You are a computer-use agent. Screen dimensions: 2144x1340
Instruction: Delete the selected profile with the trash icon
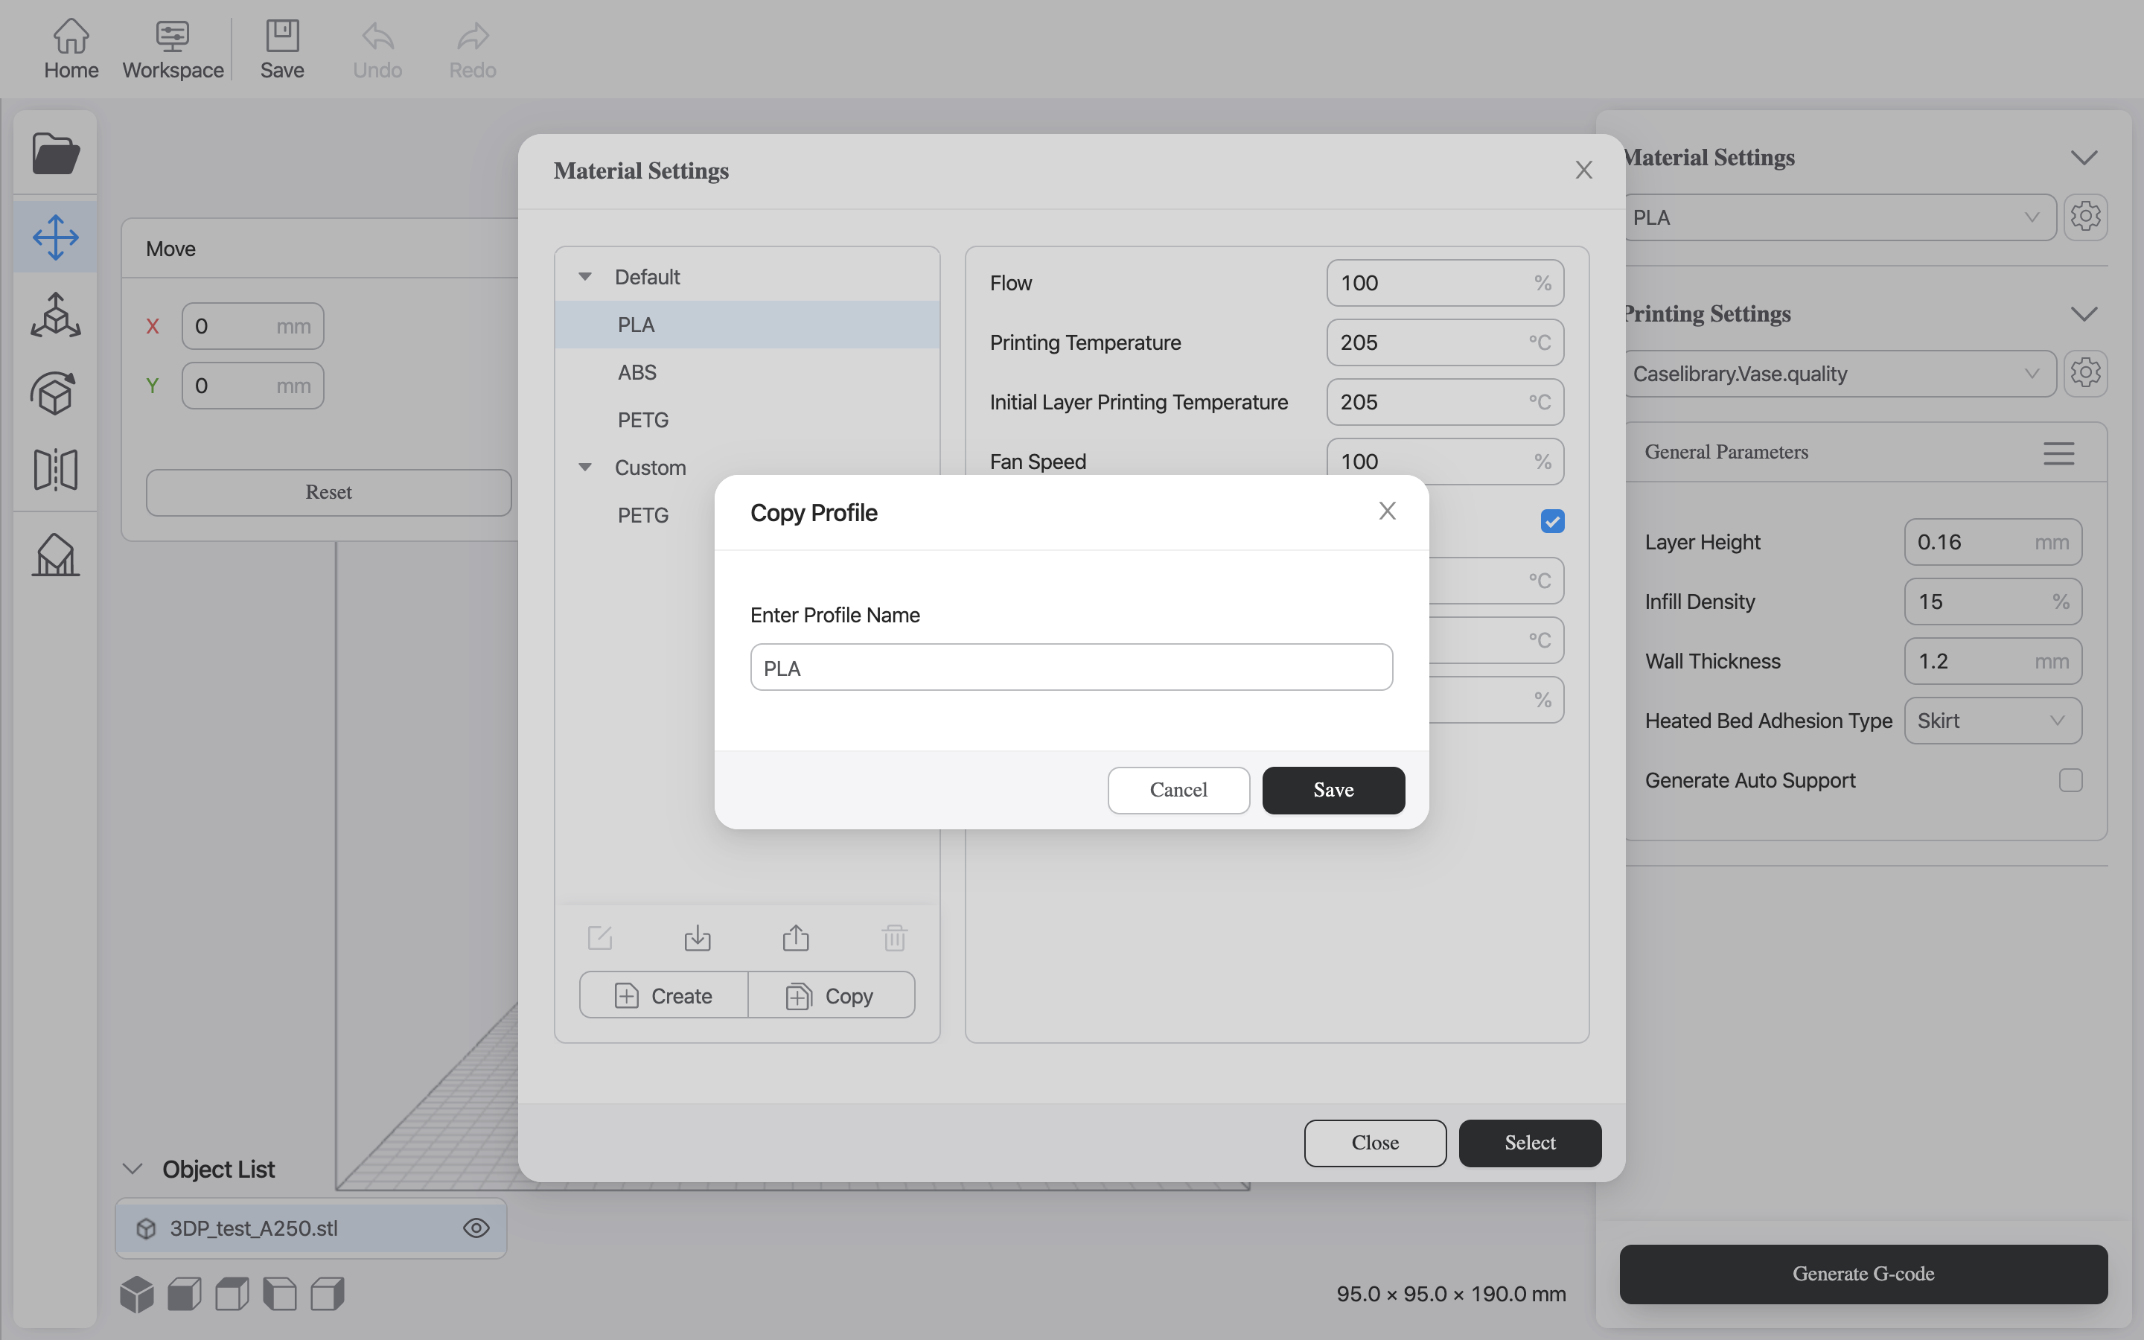tap(895, 937)
